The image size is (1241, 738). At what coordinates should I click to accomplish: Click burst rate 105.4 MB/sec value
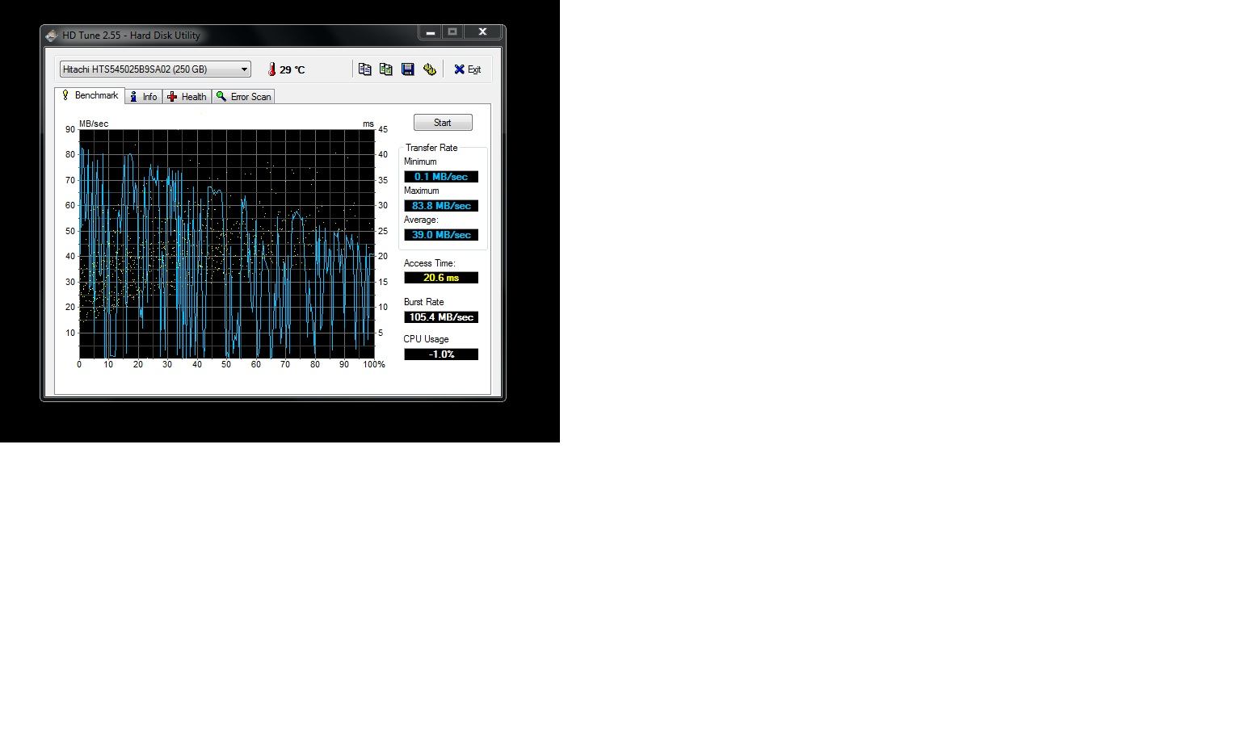pyautogui.click(x=441, y=317)
